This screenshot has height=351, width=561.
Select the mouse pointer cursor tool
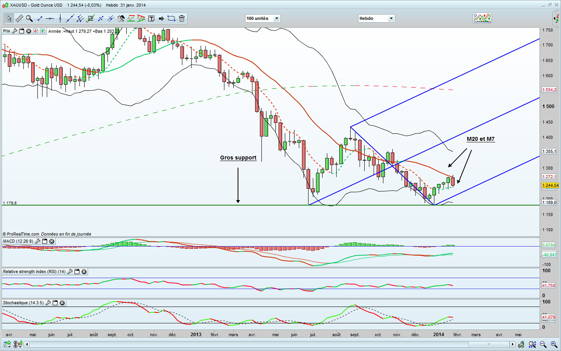[x=9, y=18]
